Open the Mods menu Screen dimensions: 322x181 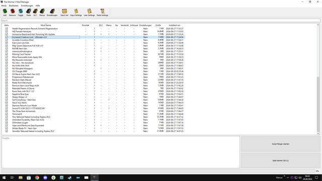pyautogui.click(x=4, y=6)
